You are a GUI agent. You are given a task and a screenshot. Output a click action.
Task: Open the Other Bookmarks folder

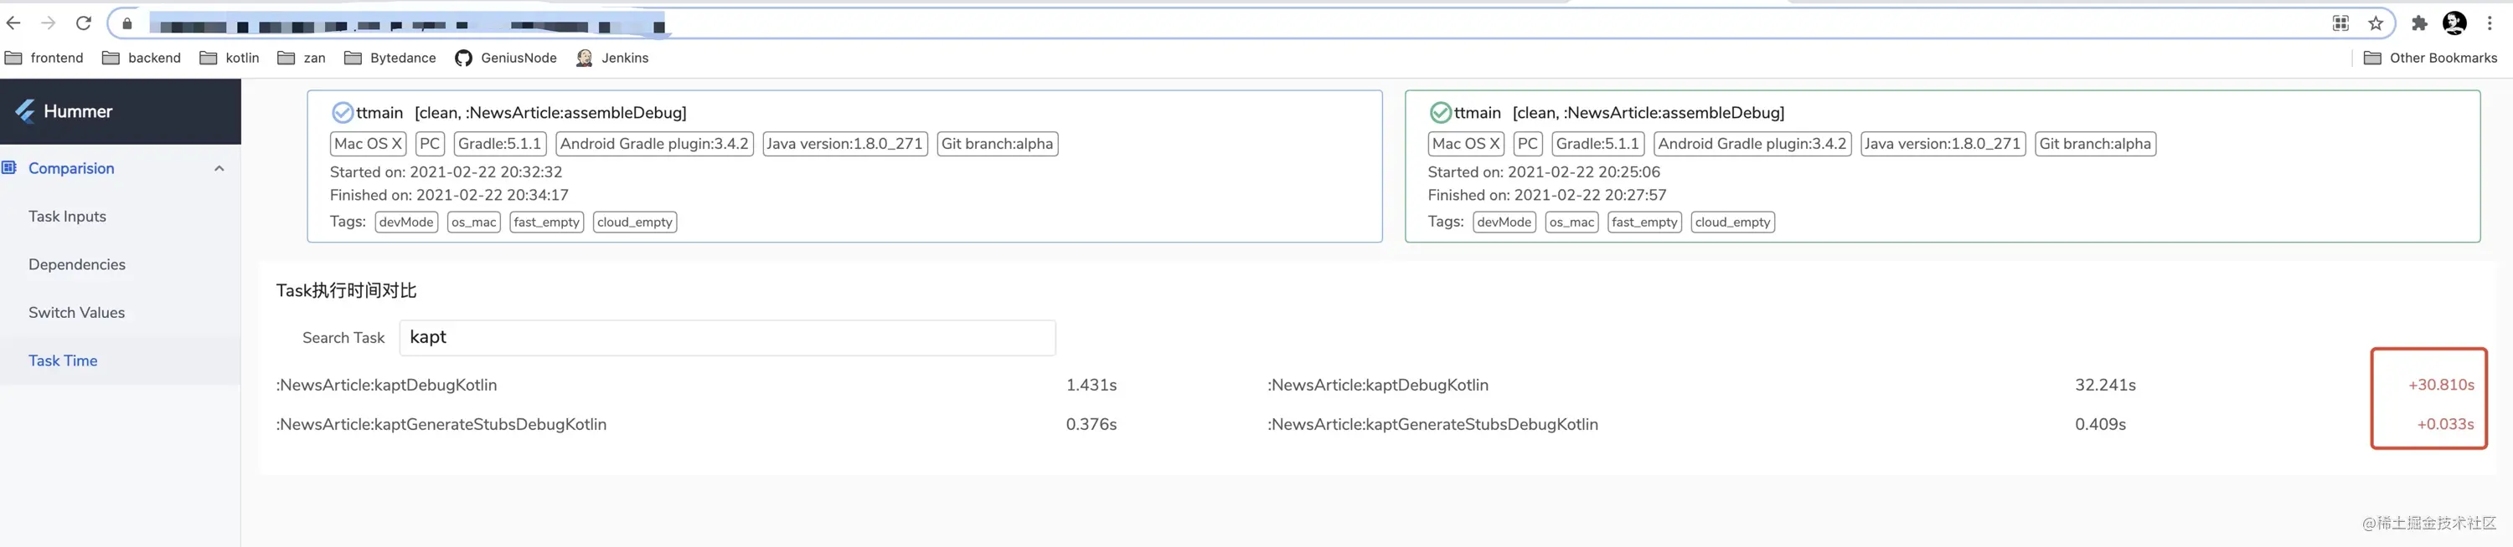pyautogui.click(x=2431, y=59)
